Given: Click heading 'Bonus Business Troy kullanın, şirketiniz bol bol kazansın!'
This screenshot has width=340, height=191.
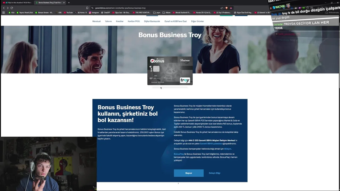Looking at the screenshot, I should 127,114.
